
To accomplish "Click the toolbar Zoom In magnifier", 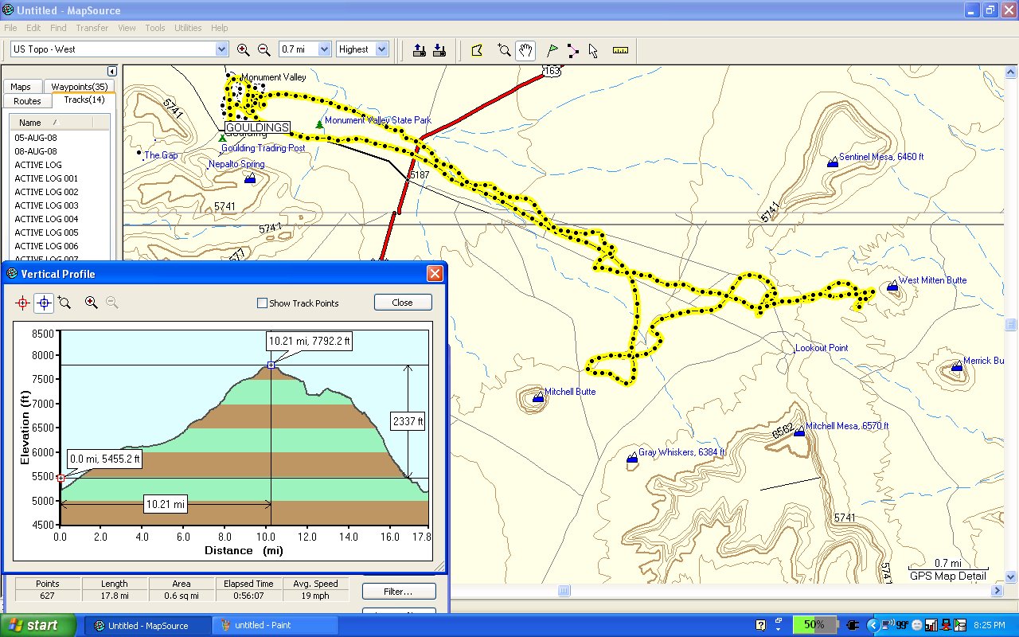I will [x=244, y=49].
